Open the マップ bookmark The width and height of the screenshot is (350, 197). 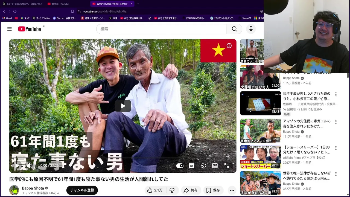[x=25, y=18]
